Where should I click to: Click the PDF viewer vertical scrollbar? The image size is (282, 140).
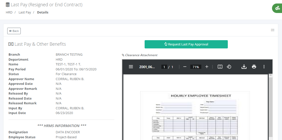point(271,107)
